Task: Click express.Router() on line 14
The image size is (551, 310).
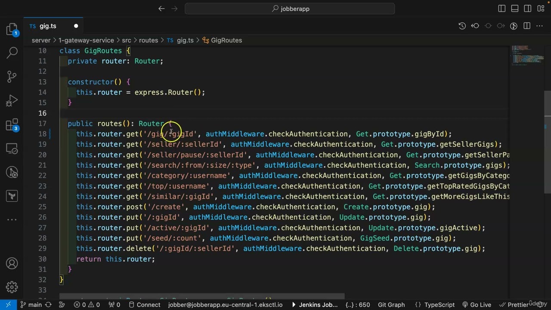Action: click(x=168, y=92)
